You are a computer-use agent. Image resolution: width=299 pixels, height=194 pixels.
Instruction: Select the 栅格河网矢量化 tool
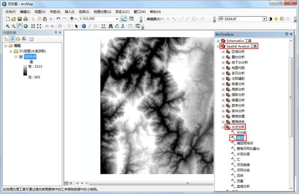coord(248,149)
